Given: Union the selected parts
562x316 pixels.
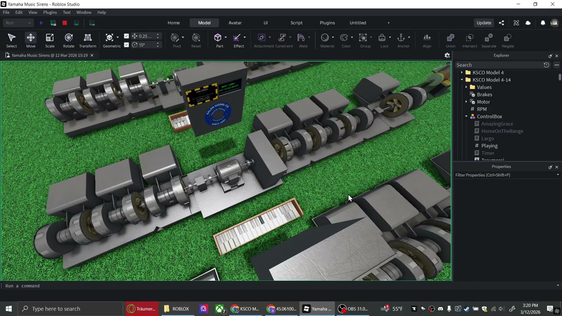Looking at the screenshot, I should 450,40.
